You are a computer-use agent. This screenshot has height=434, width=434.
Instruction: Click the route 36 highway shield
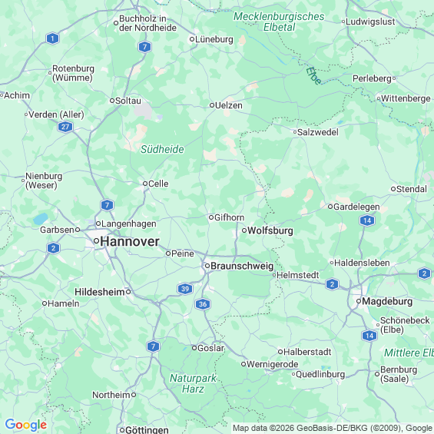point(203,304)
